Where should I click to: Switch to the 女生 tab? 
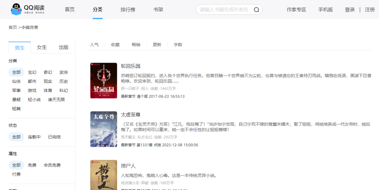pos(42,47)
